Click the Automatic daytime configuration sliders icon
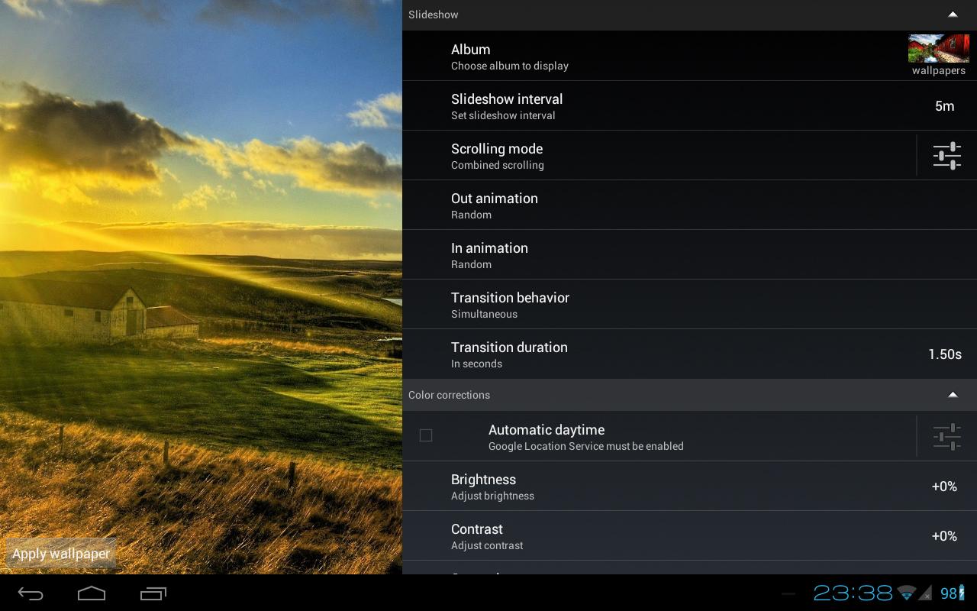977x611 pixels. [946, 436]
